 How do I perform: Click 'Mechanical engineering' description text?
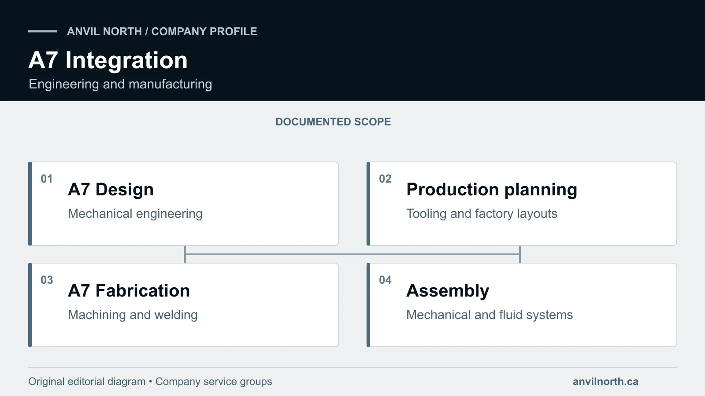(x=135, y=214)
